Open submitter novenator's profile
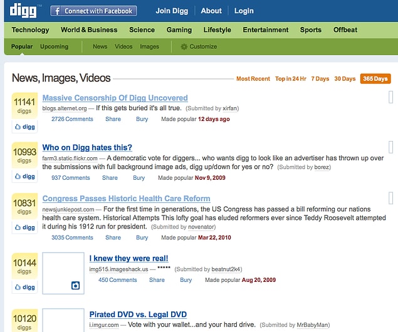The height and width of the screenshot is (332, 398). point(201,227)
